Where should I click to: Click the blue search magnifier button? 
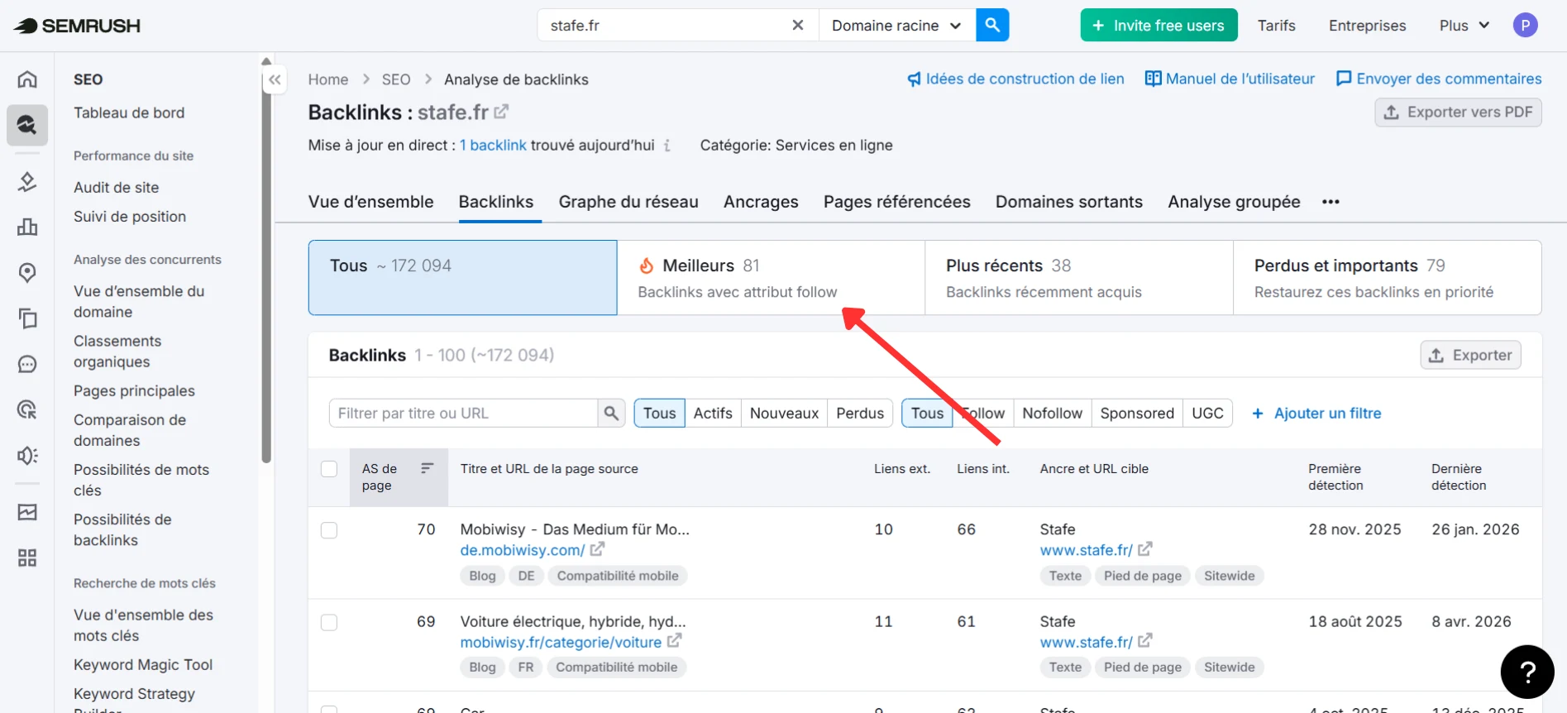(x=992, y=26)
